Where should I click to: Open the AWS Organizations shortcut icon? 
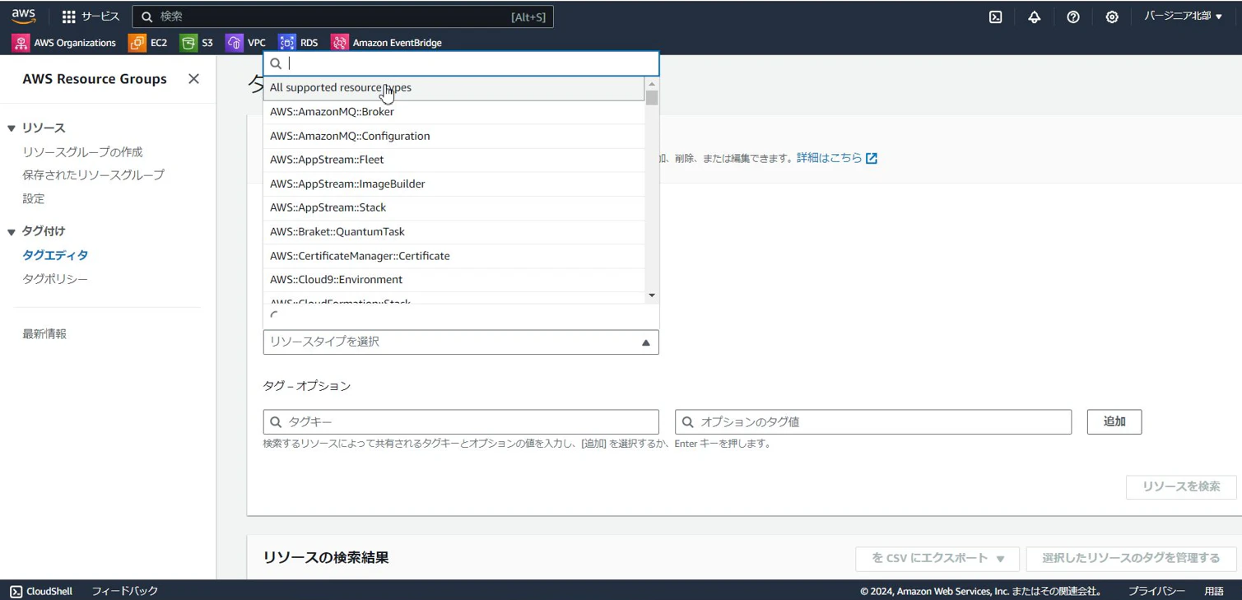click(21, 43)
